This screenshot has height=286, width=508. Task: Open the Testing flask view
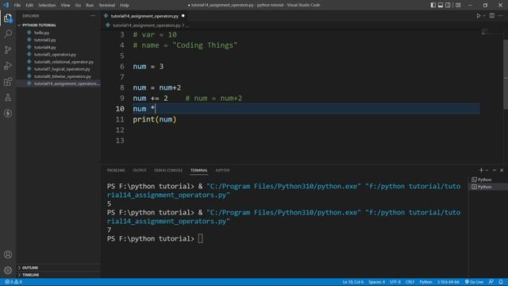point(8,97)
